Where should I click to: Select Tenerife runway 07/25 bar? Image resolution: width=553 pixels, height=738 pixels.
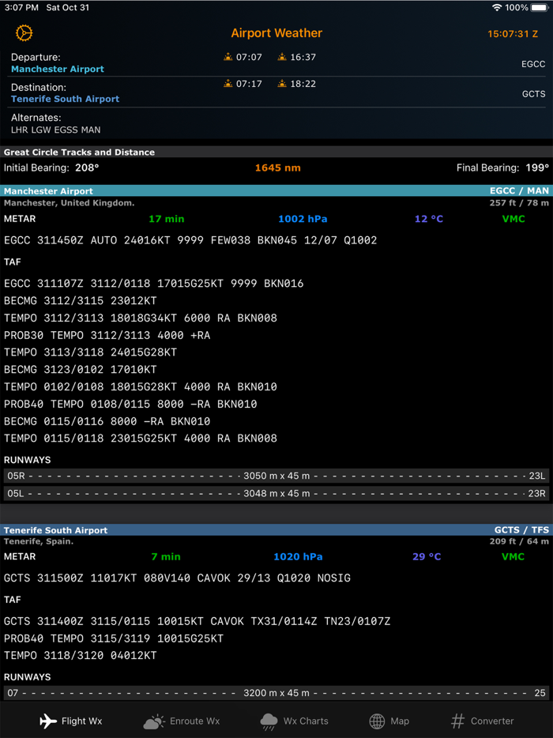pos(276,693)
